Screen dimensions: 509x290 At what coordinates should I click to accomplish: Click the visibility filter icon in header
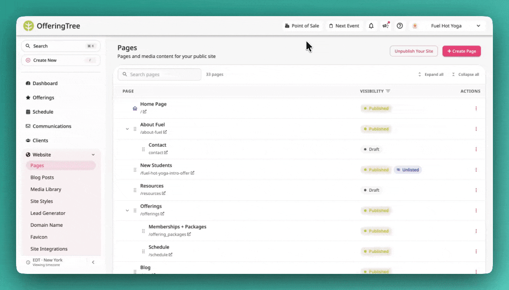[388, 91]
